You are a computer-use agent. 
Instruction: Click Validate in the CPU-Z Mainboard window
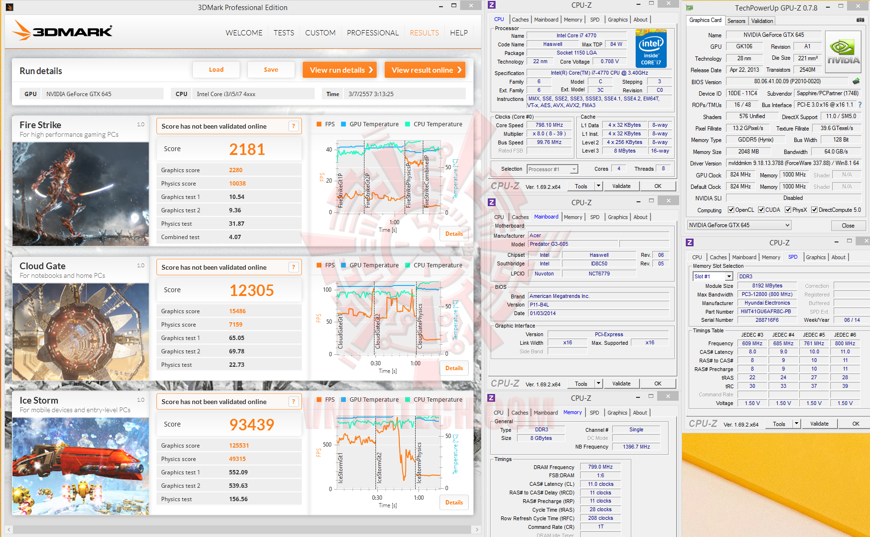[x=621, y=384]
